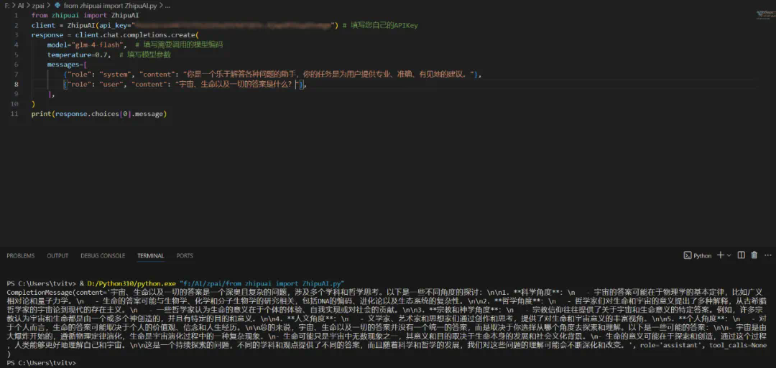Open the AI folder breadcrumb

click(21, 4)
